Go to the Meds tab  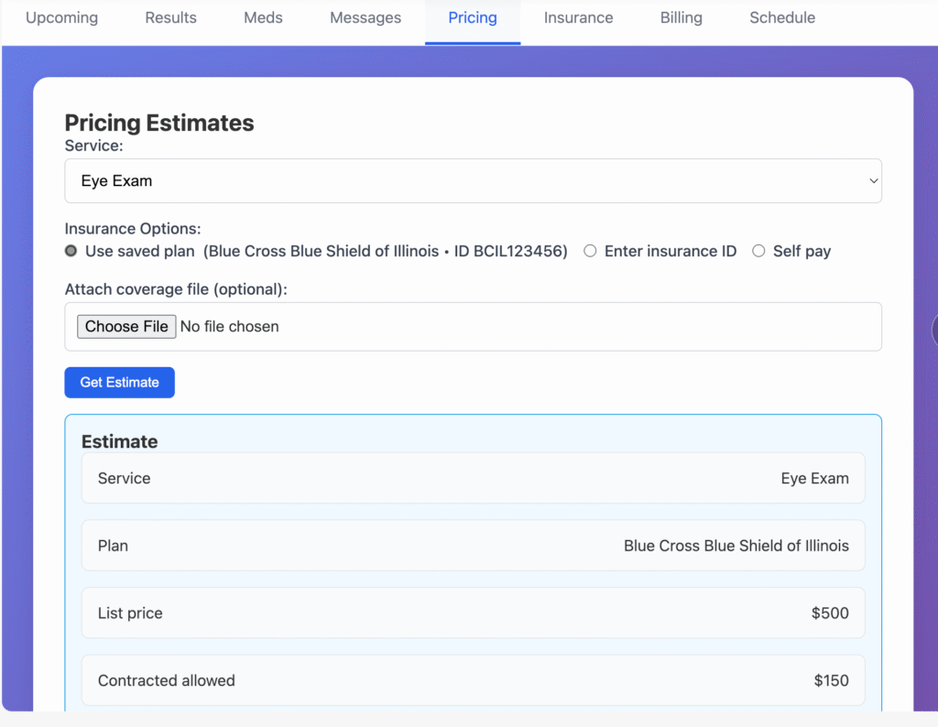[x=263, y=18]
